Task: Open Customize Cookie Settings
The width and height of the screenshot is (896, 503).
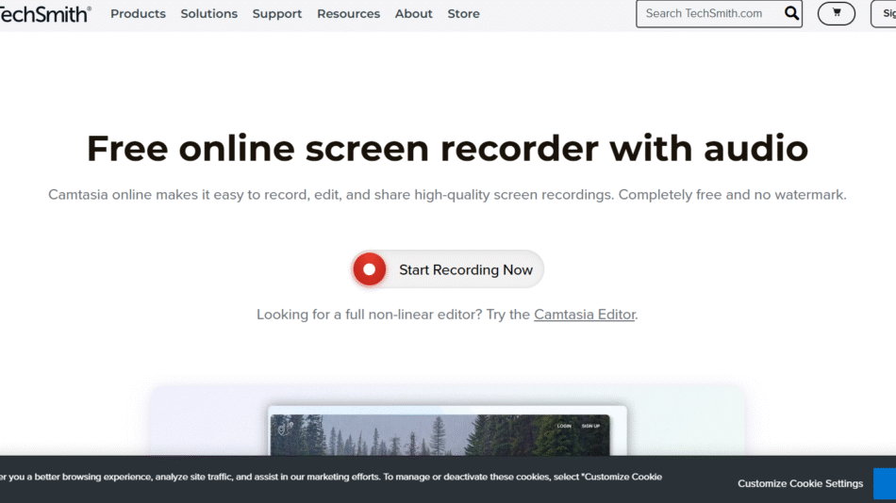Action: coord(800,483)
